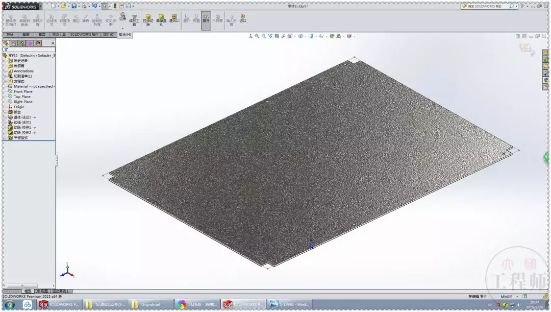Click the Zoom to Fit magnifier icon
This screenshot has height=312, width=551.
[x=257, y=36]
